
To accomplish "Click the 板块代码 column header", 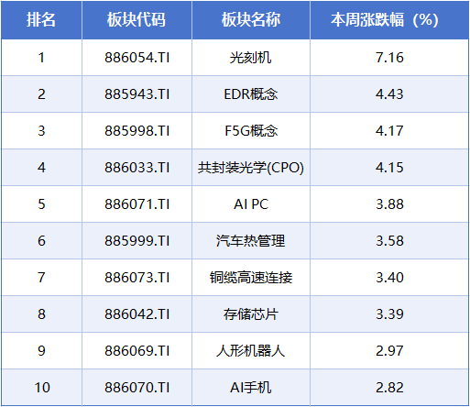I will (137, 20).
